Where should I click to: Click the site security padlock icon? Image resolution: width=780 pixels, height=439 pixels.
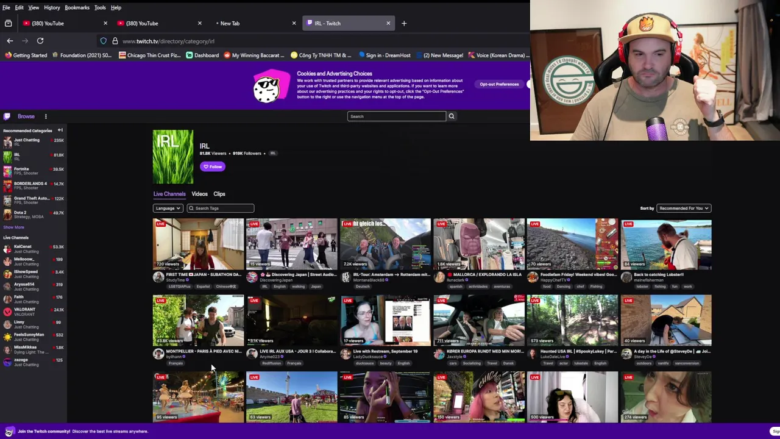coord(115,41)
